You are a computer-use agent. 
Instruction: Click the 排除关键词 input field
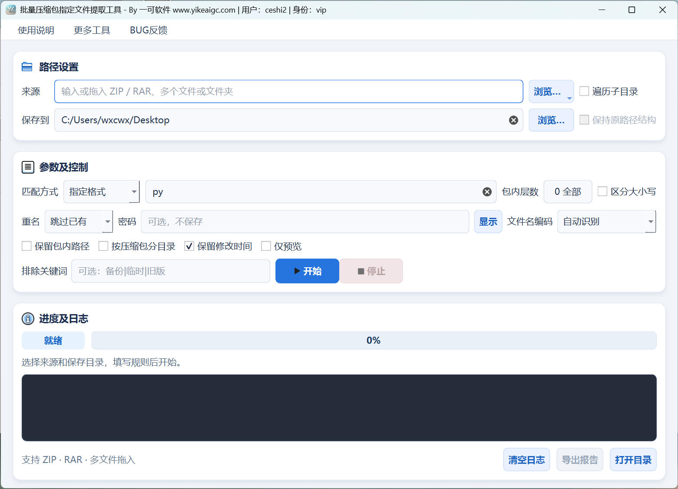[170, 271]
